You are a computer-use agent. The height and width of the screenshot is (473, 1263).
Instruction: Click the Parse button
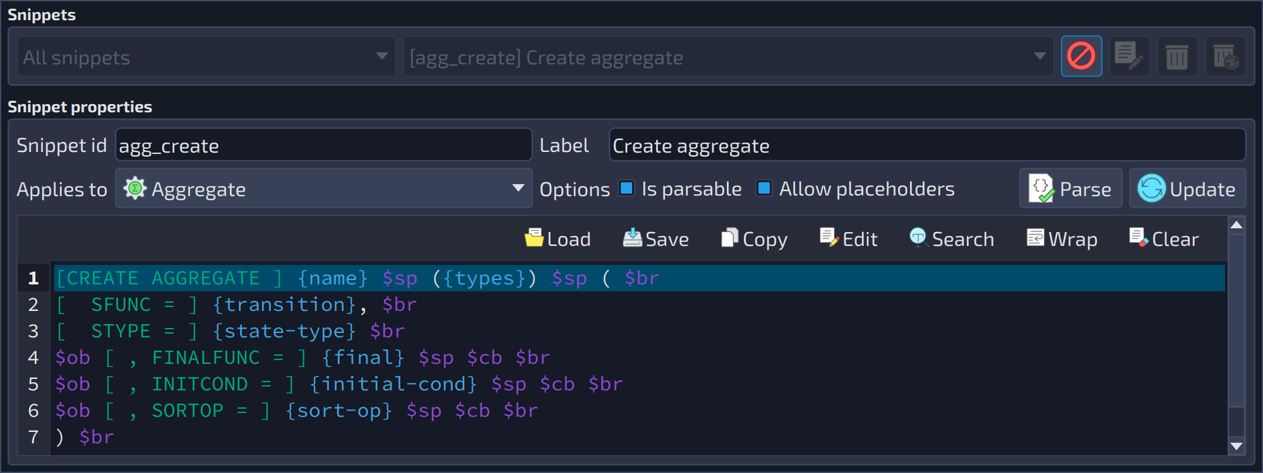pos(1070,189)
